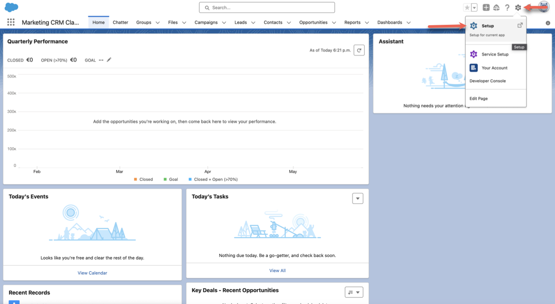Expand the Opportunities tab dropdown chevron
Screen dimensions: 555x304
(x=334, y=23)
